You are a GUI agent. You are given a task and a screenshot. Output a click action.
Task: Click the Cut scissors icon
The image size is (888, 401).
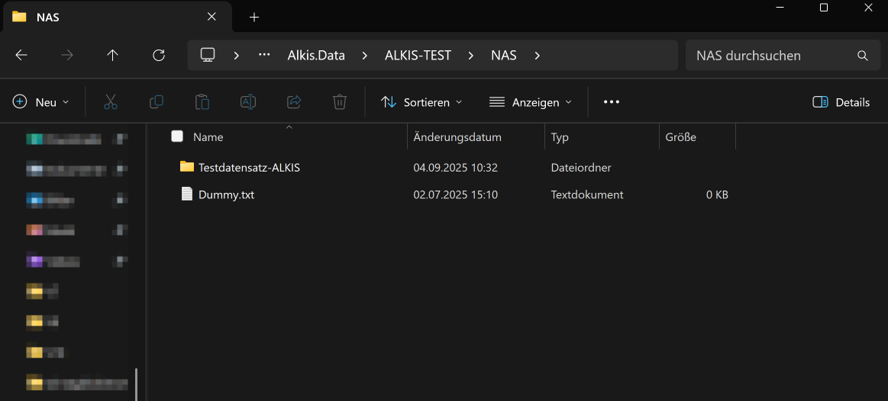(111, 102)
